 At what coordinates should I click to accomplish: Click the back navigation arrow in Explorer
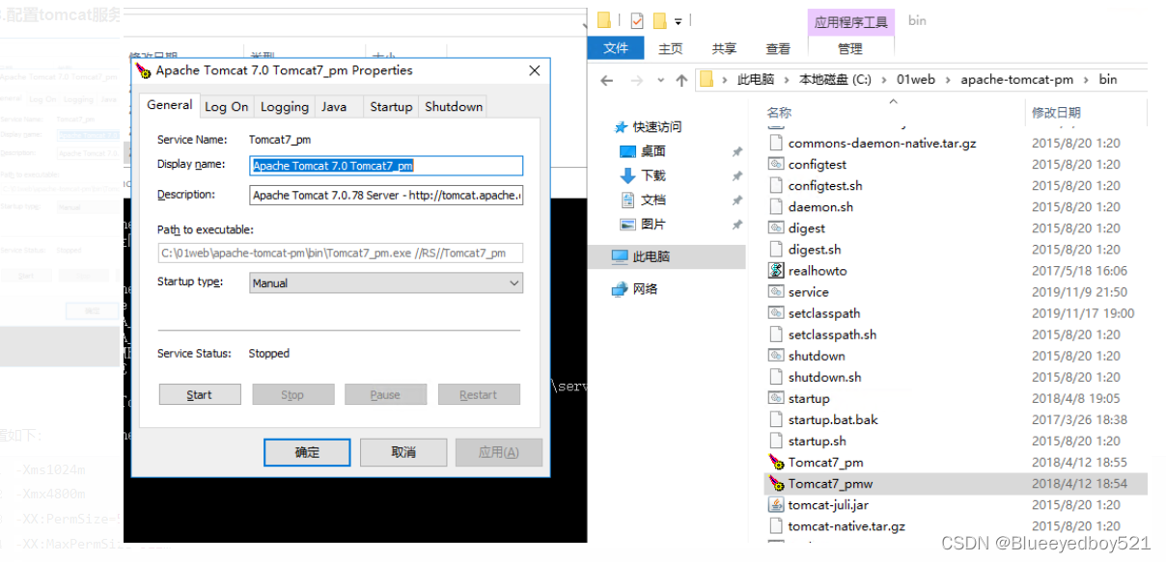click(x=606, y=79)
